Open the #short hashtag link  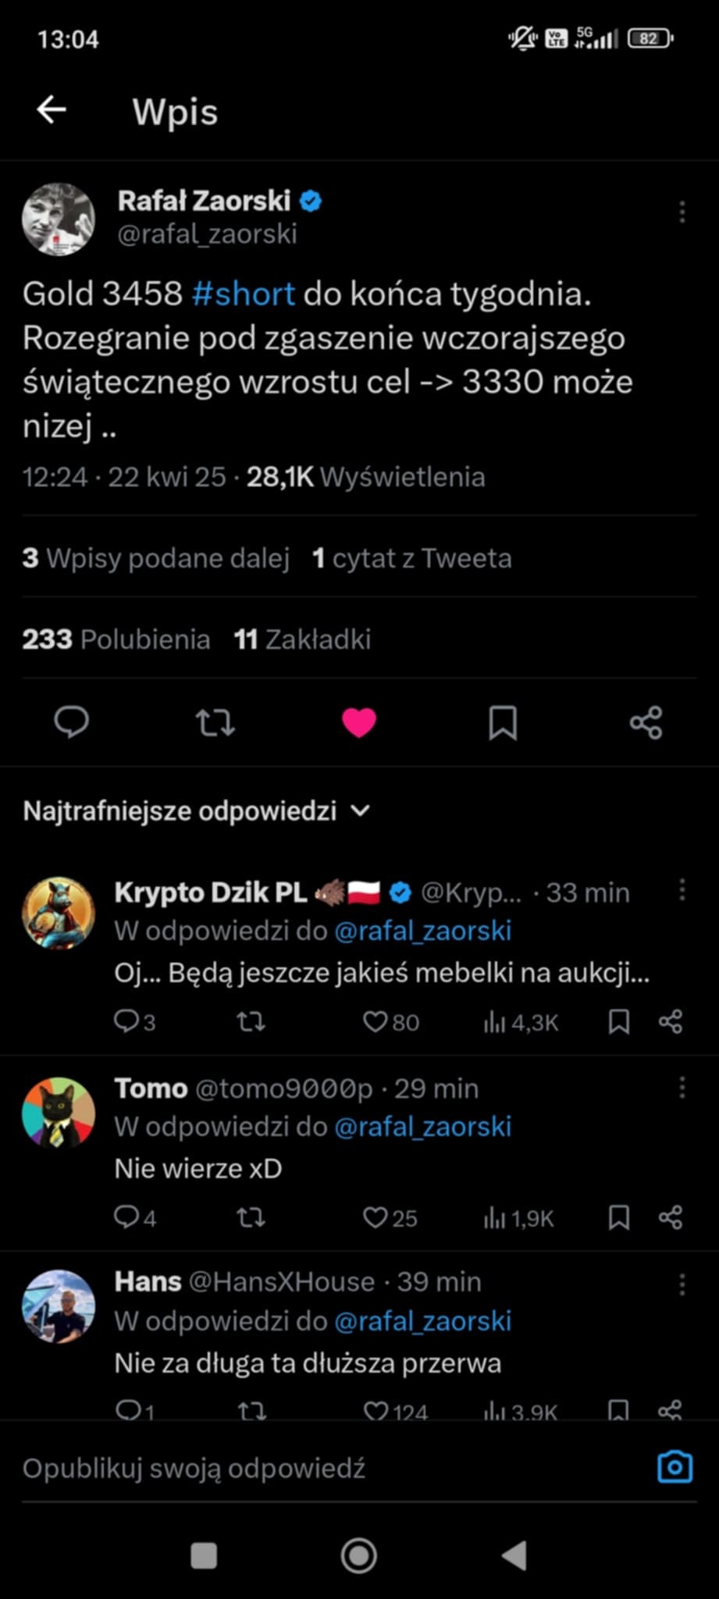click(x=243, y=294)
